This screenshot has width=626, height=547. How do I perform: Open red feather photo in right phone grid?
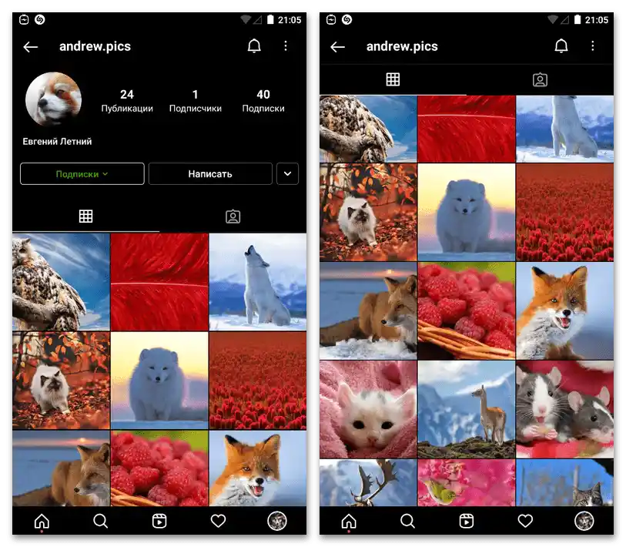(x=467, y=129)
